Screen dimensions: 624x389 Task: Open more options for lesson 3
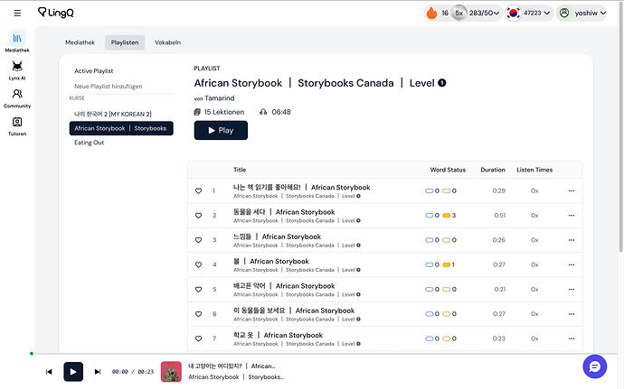[571, 240]
